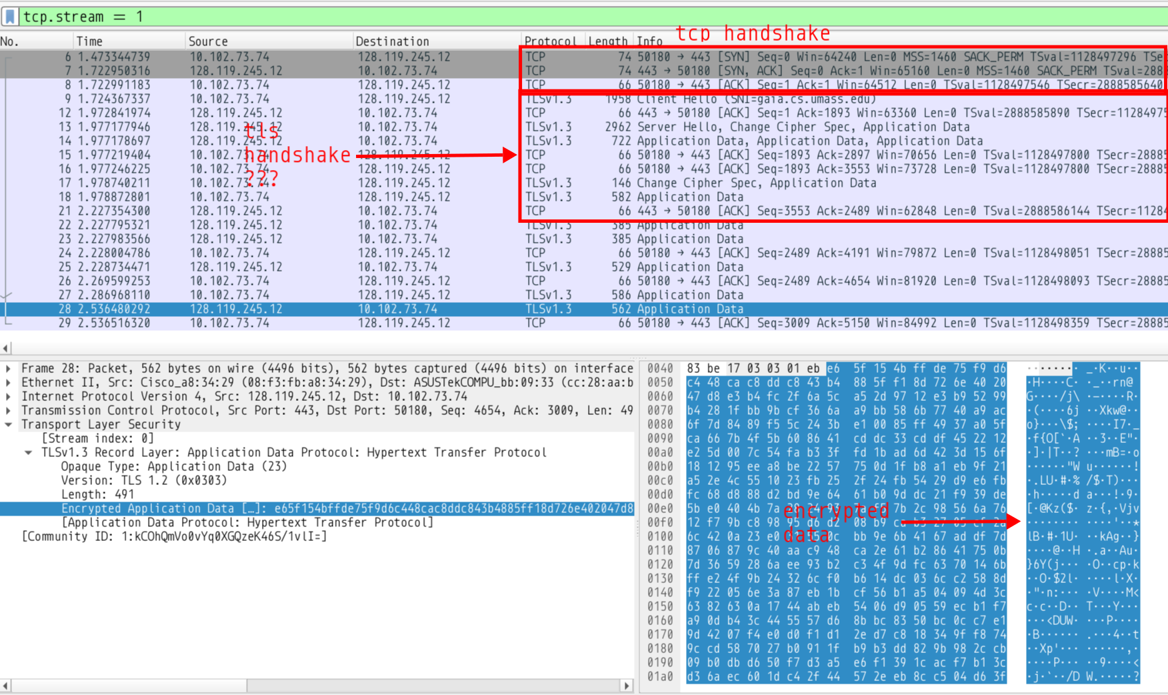Click the Protocol column header
Screen dimensions: 1168x695
[550, 41]
